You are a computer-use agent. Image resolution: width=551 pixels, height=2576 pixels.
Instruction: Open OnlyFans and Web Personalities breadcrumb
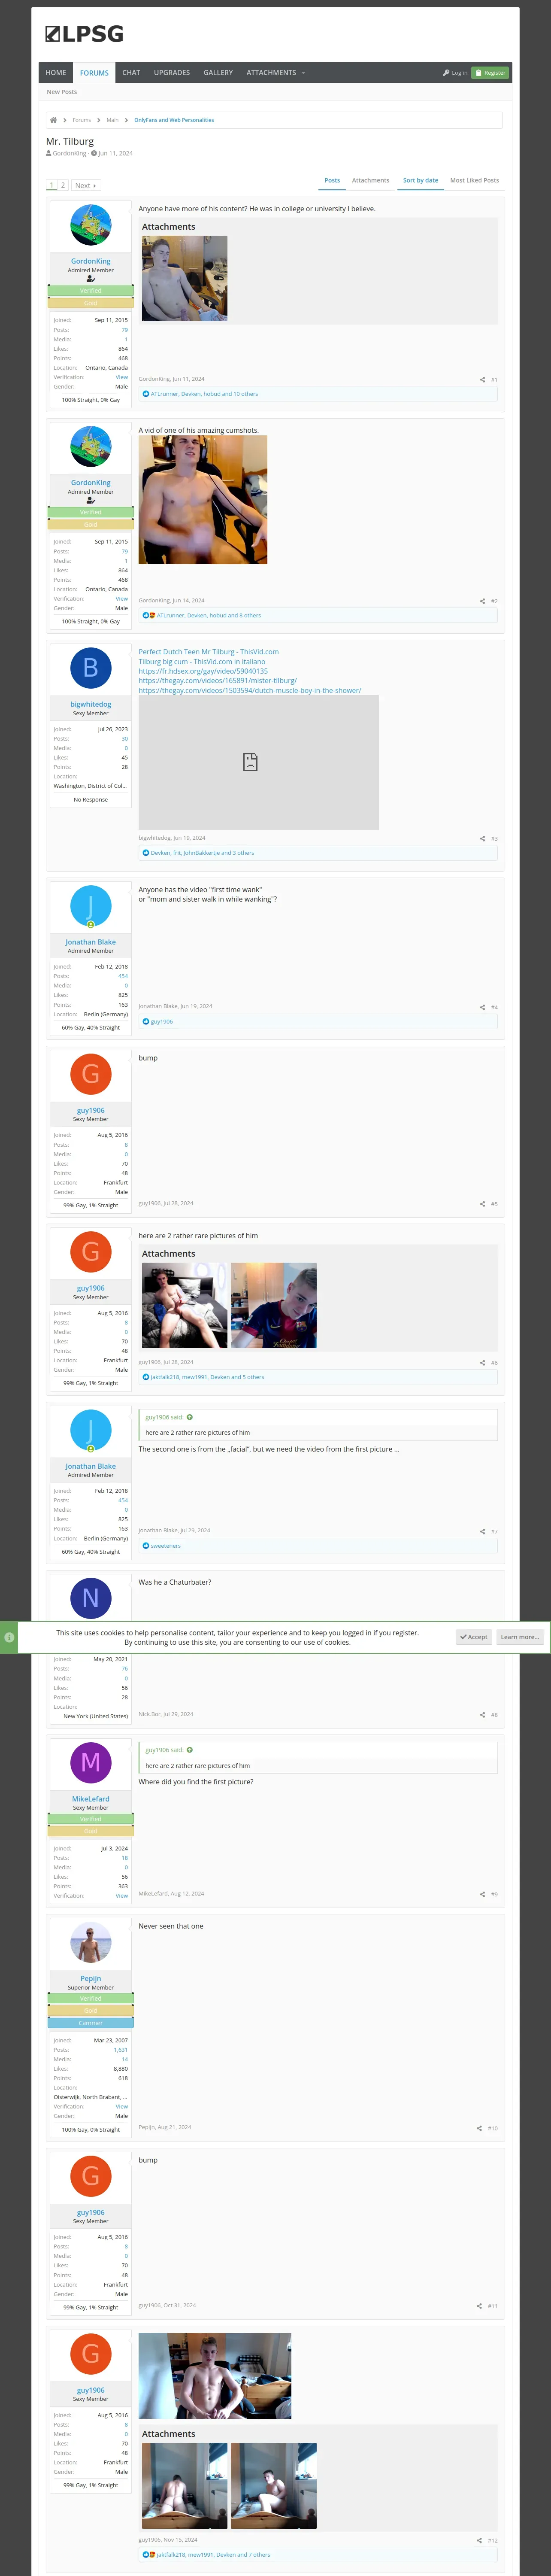coord(174,120)
